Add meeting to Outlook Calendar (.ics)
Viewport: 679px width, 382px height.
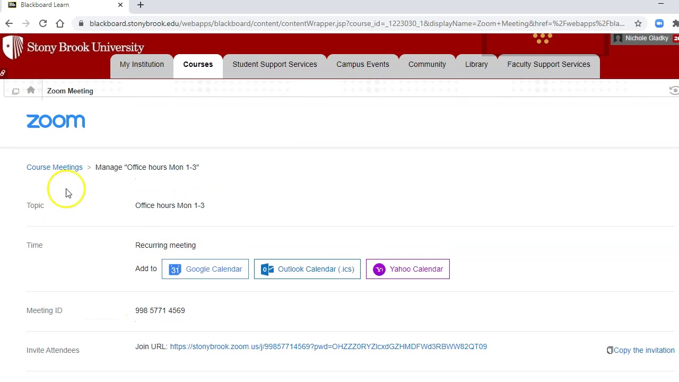[x=307, y=269]
